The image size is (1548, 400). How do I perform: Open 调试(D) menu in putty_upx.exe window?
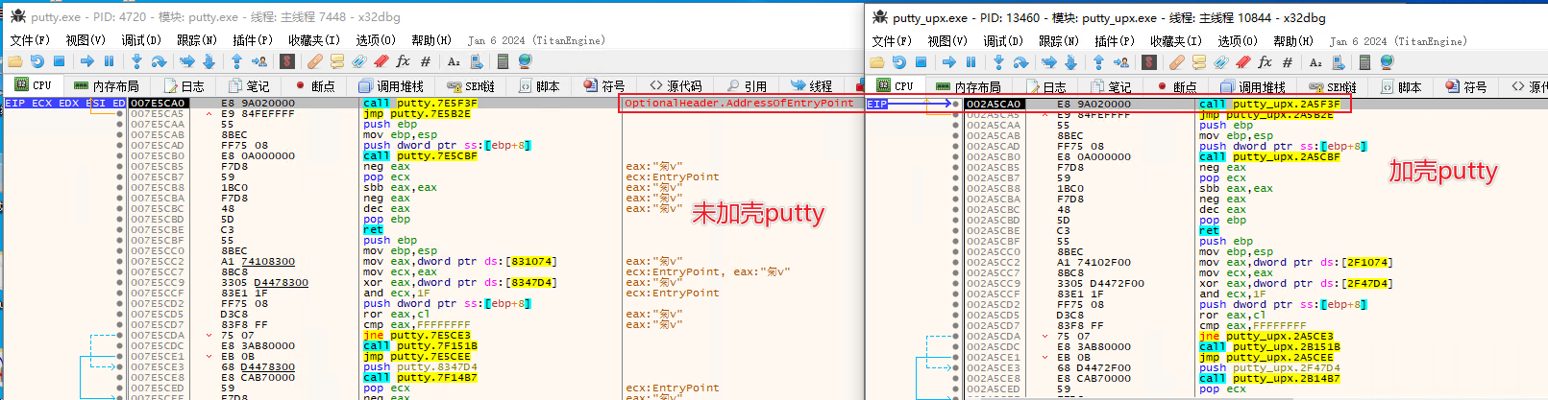pos(1003,41)
